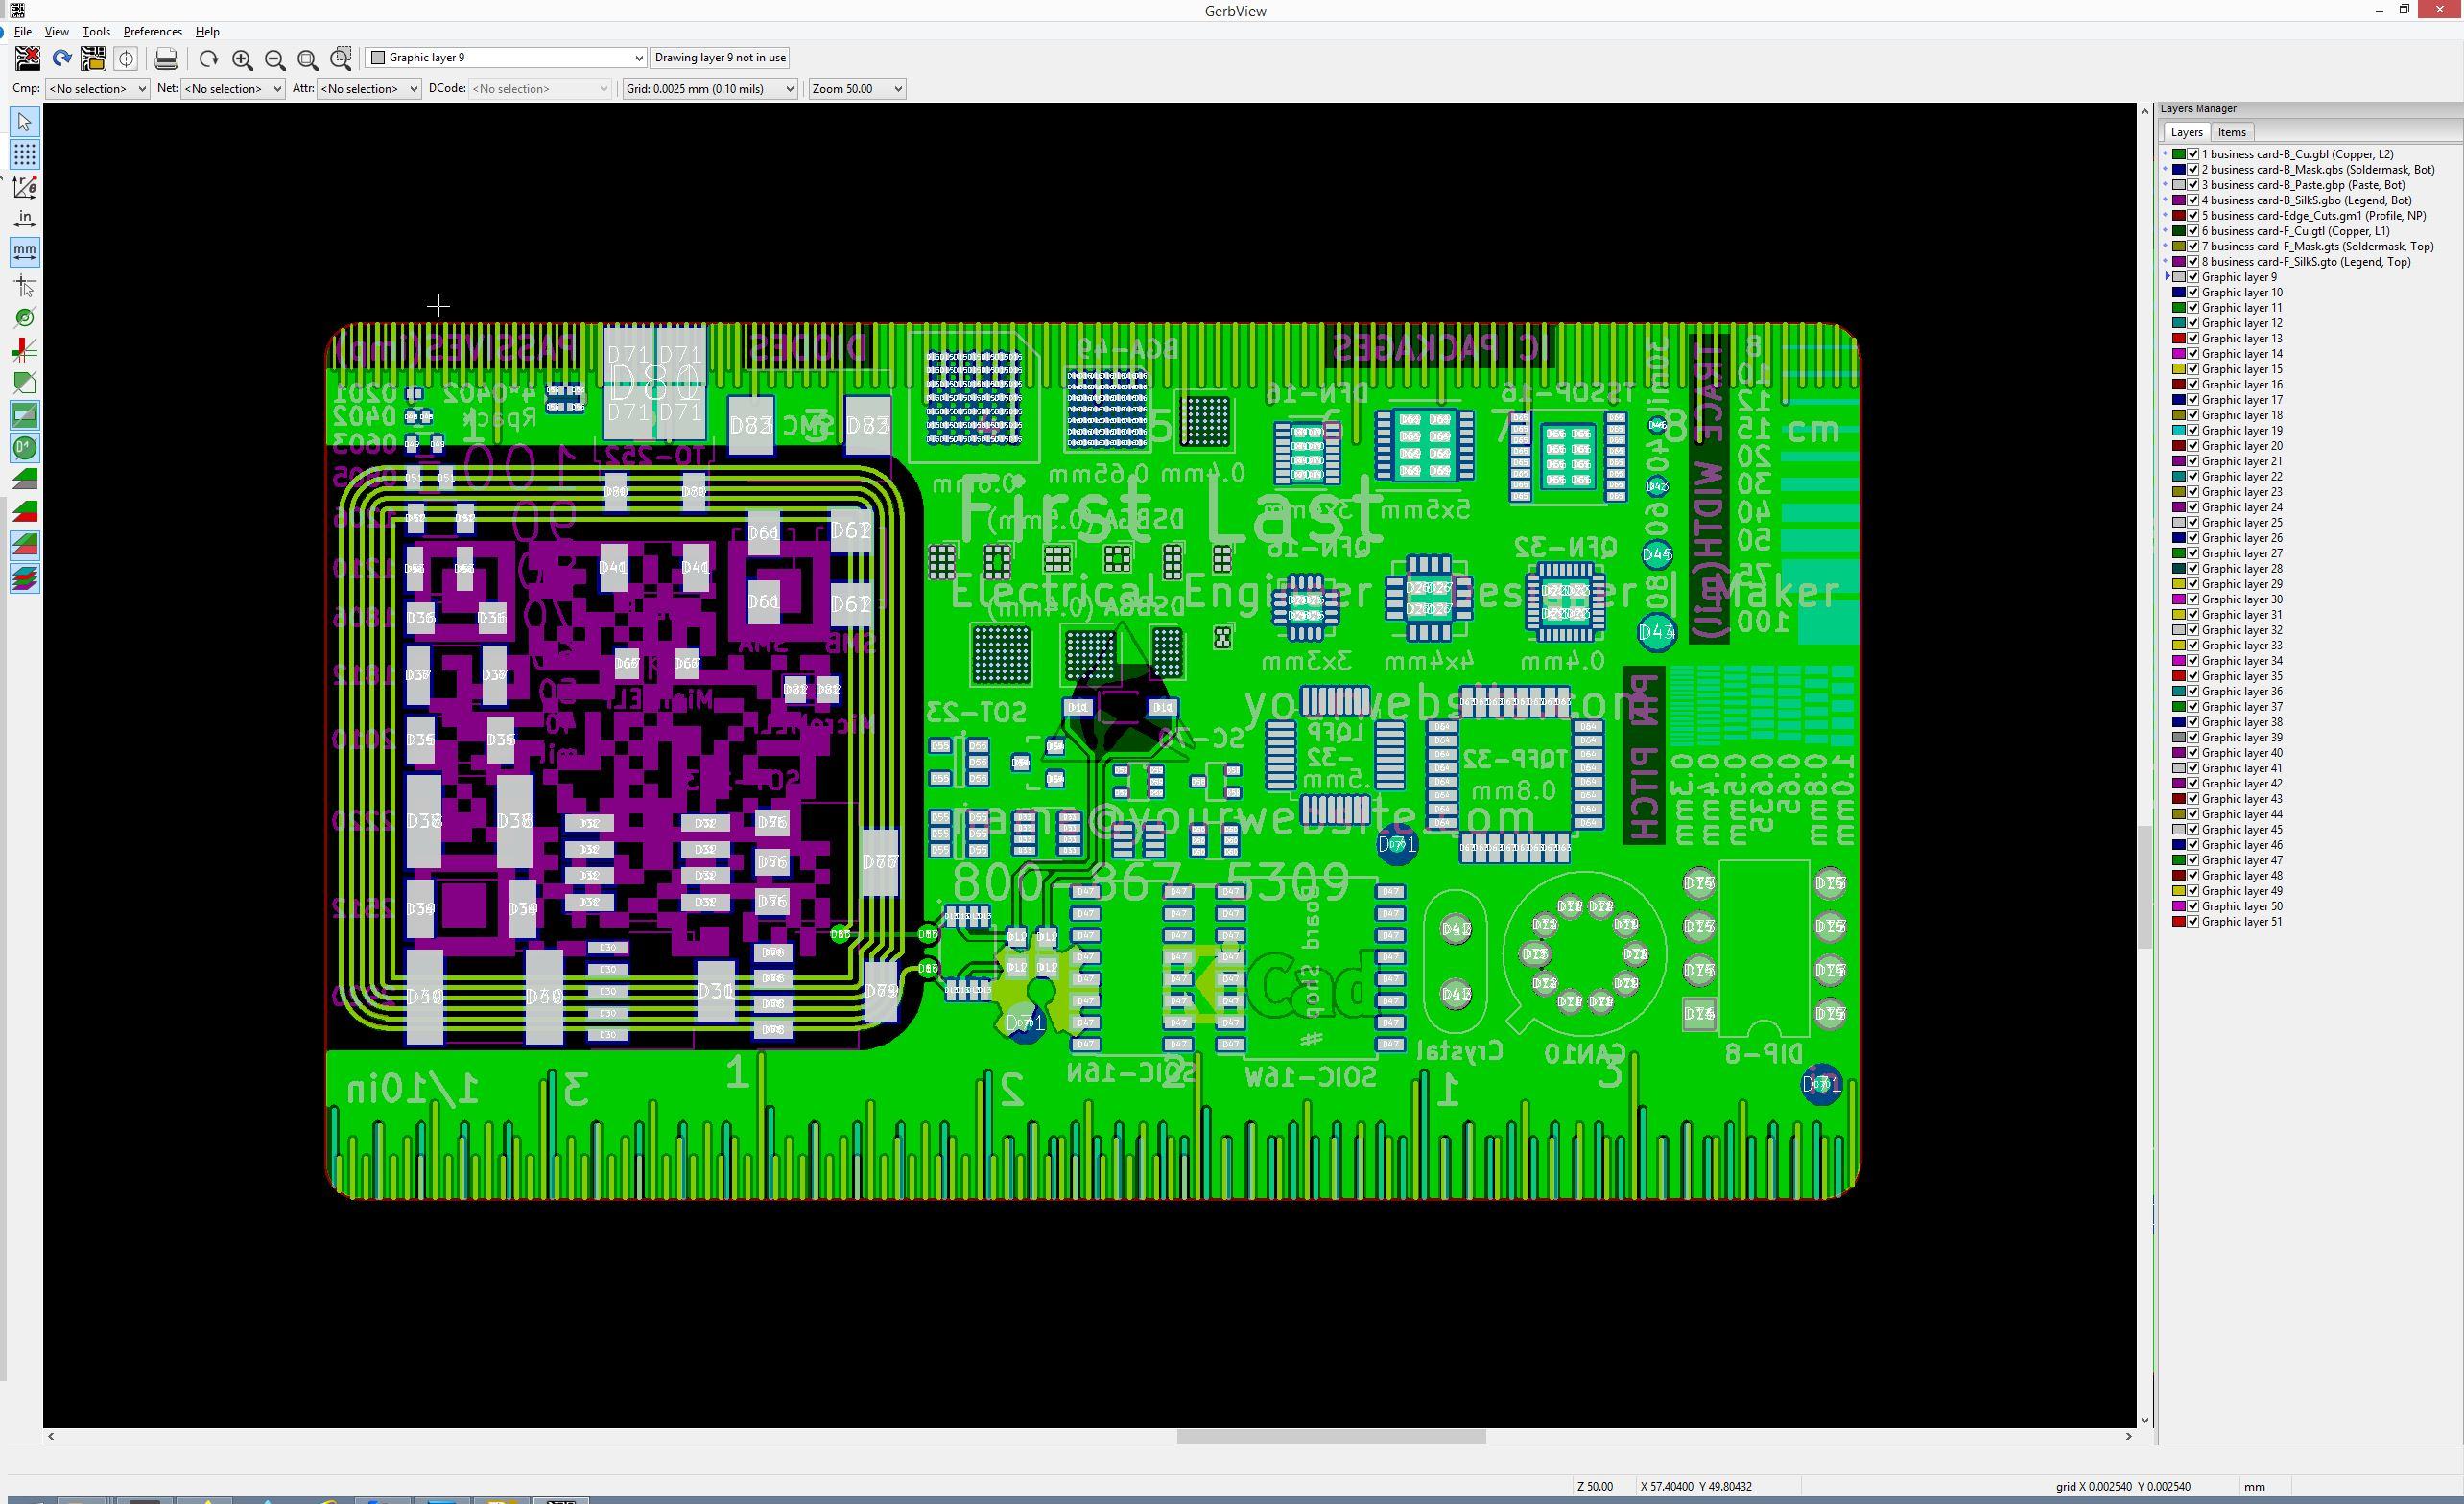Screen dimensions: 2464x1504
Task: Switch to the Items tab
Action: pyautogui.click(x=2232, y=132)
